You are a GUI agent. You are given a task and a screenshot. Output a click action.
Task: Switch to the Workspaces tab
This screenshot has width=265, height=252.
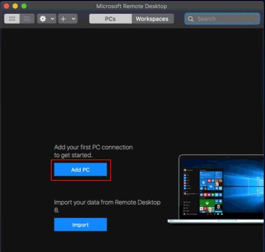[x=152, y=19]
